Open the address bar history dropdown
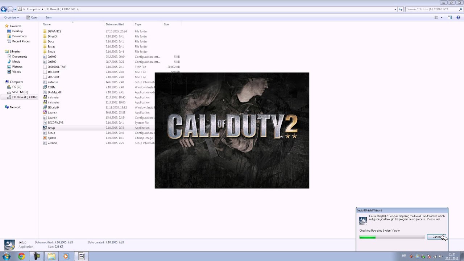This screenshot has width=464, height=261. [395, 9]
